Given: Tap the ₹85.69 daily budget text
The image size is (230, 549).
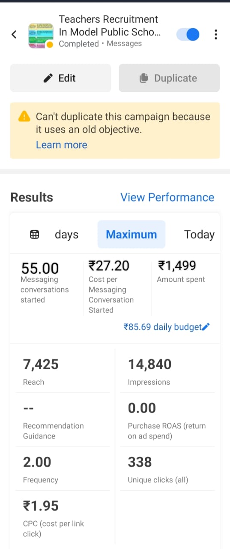Looking at the screenshot, I should [x=162, y=327].
